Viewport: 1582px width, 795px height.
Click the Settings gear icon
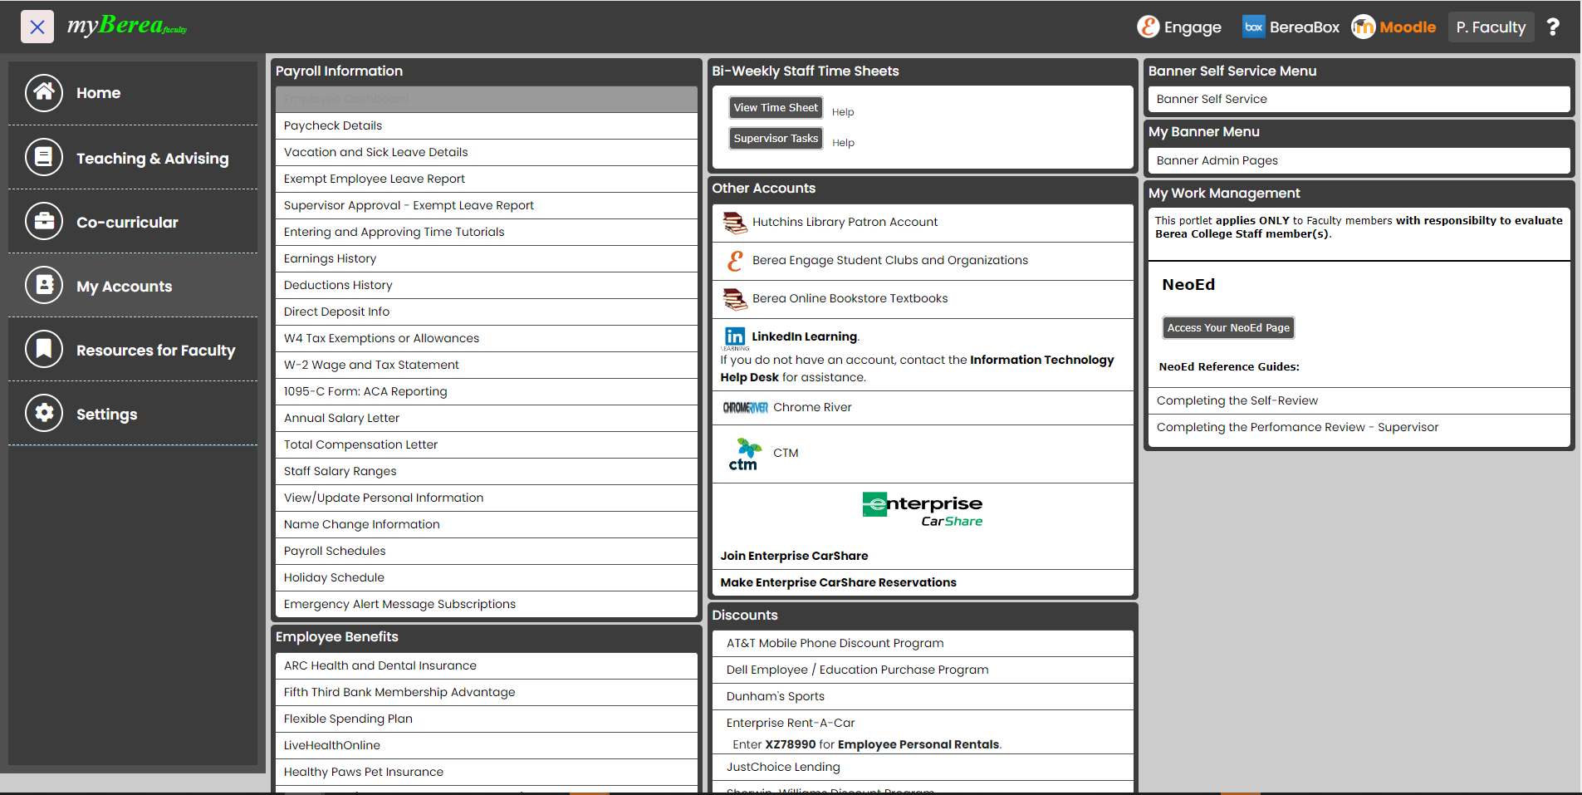coord(44,413)
